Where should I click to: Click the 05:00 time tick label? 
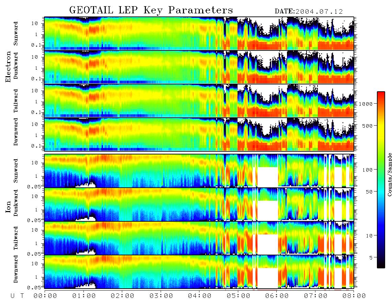(x=239, y=296)
